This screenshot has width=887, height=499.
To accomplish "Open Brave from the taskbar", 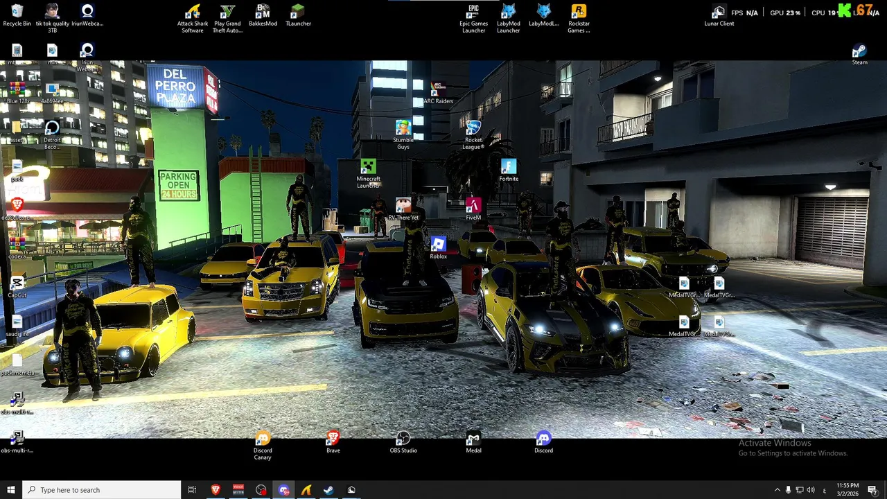I will click(216, 490).
